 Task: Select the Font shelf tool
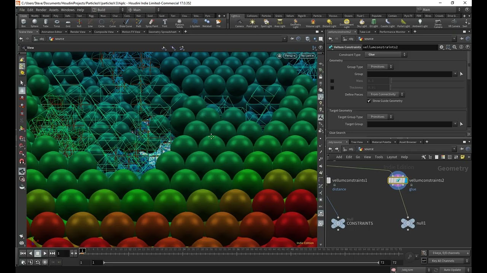click(x=164, y=24)
